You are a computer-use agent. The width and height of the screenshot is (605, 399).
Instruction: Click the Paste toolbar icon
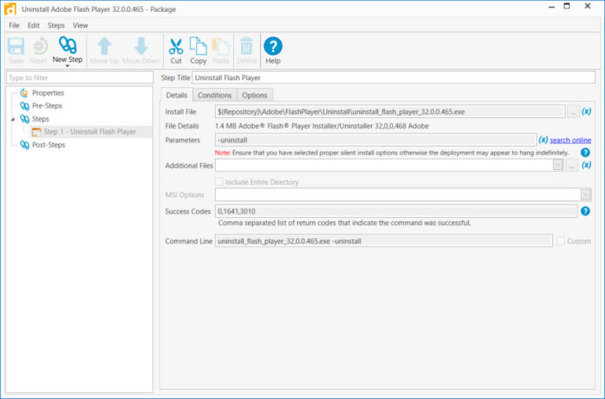point(221,46)
